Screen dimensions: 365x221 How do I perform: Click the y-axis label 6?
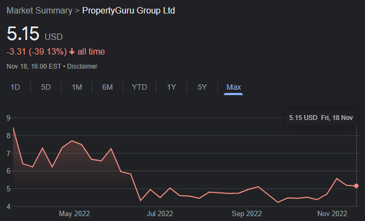pos(9,171)
